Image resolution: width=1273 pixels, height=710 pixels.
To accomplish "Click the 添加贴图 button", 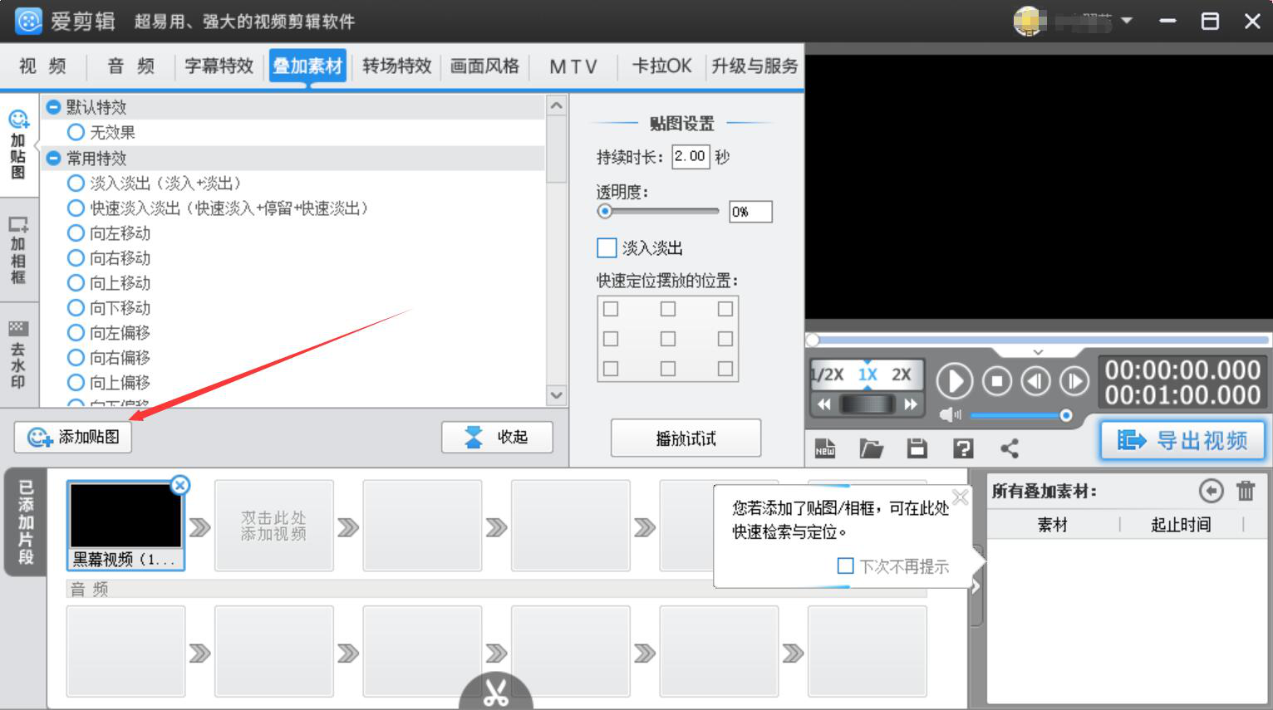I will point(73,437).
